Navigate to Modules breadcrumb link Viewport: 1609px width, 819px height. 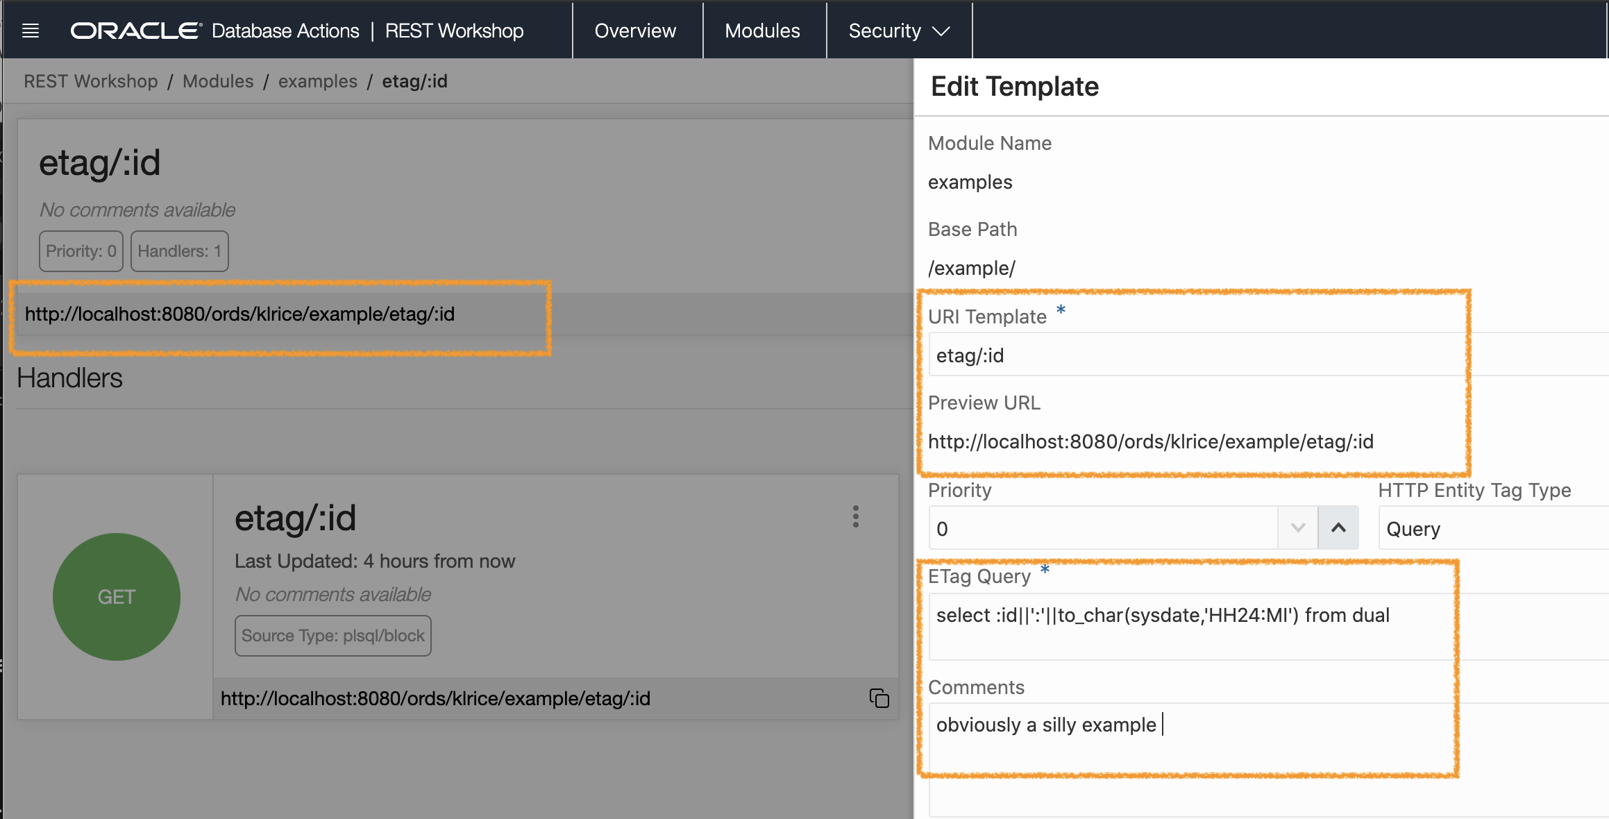click(218, 81)
